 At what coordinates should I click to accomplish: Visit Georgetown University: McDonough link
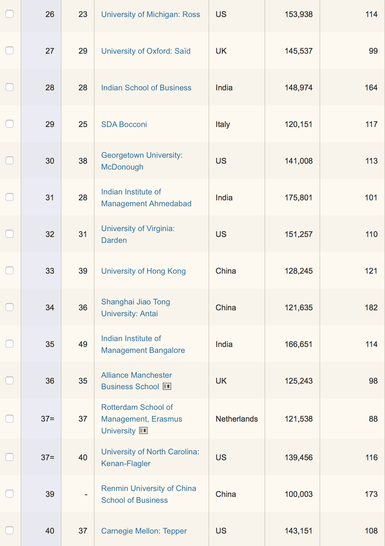(x=142, y=161)
